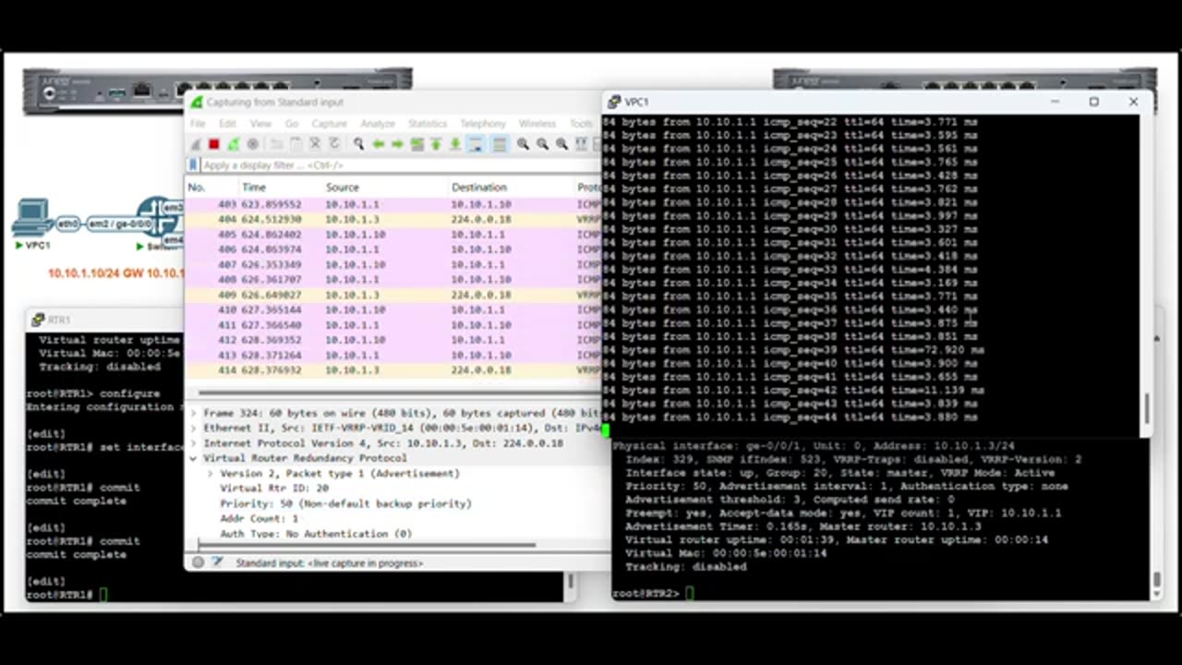This screenshot has width=1182, height=665.
Task: Open the View menu in Wireshark
Action: point(260,124)
